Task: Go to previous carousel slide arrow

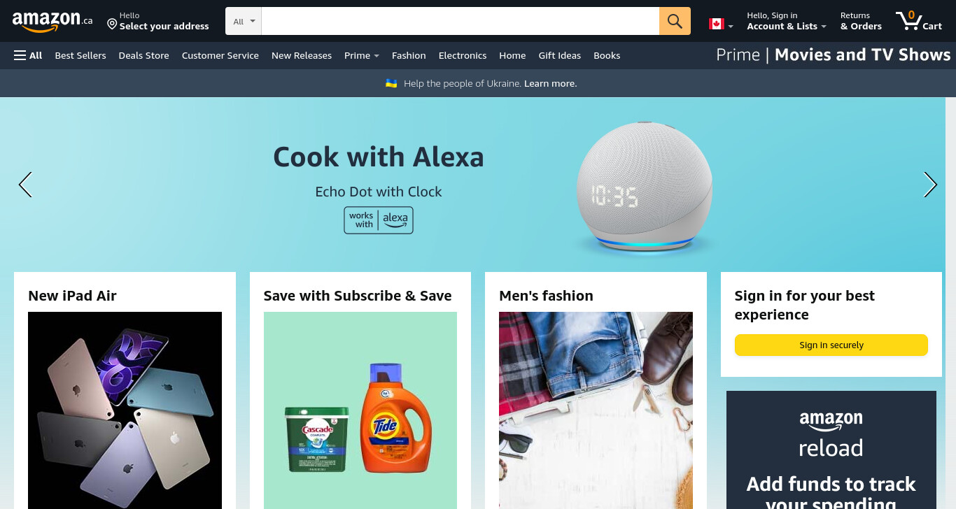Action: [25, 185]
